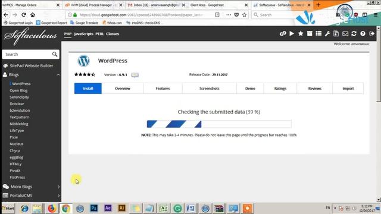The height and width of the screenshot is (214, 381).
Task: Expand the Micro Blogs category
Action: (58, 187)
